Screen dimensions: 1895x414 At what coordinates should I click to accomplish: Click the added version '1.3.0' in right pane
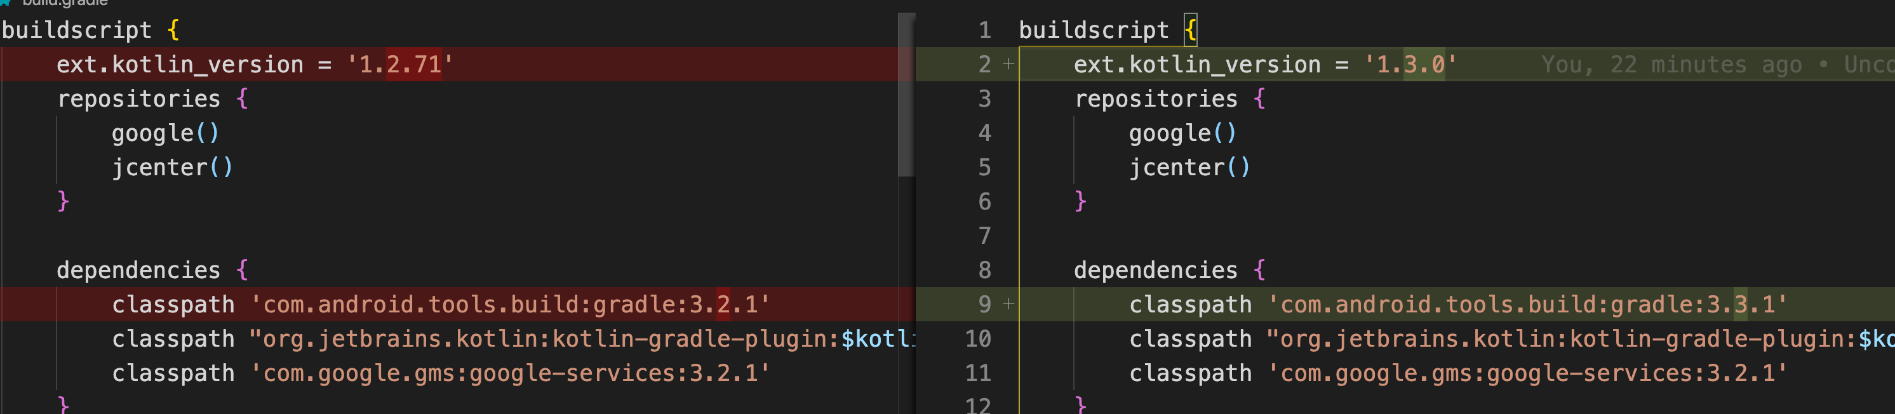tap(1410, 65)
